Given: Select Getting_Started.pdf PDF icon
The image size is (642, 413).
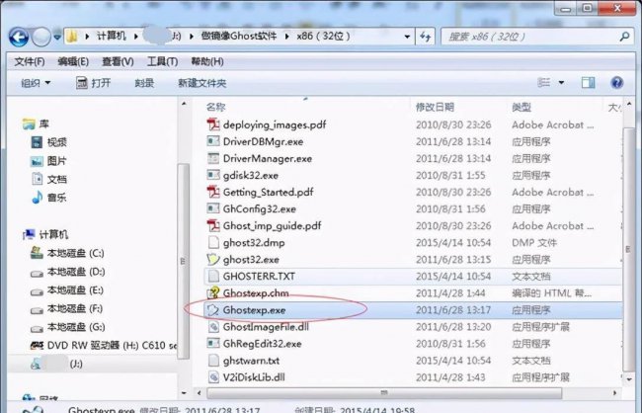Looking at the screenshot, I should 213,192.
